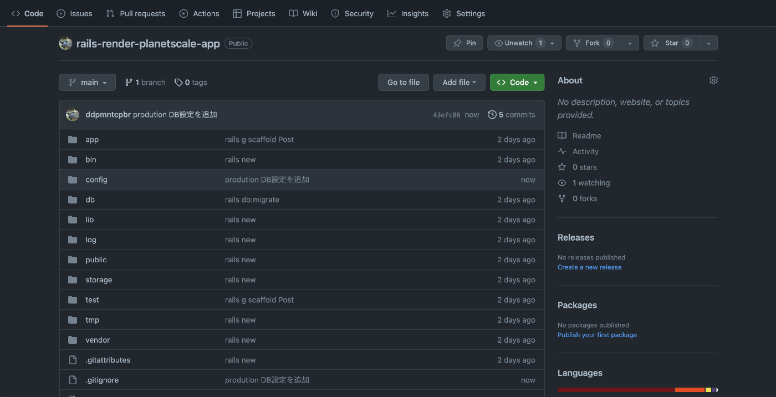Click the public folder icon
This screenshot has width=776, height=397.
coord(73,259)
